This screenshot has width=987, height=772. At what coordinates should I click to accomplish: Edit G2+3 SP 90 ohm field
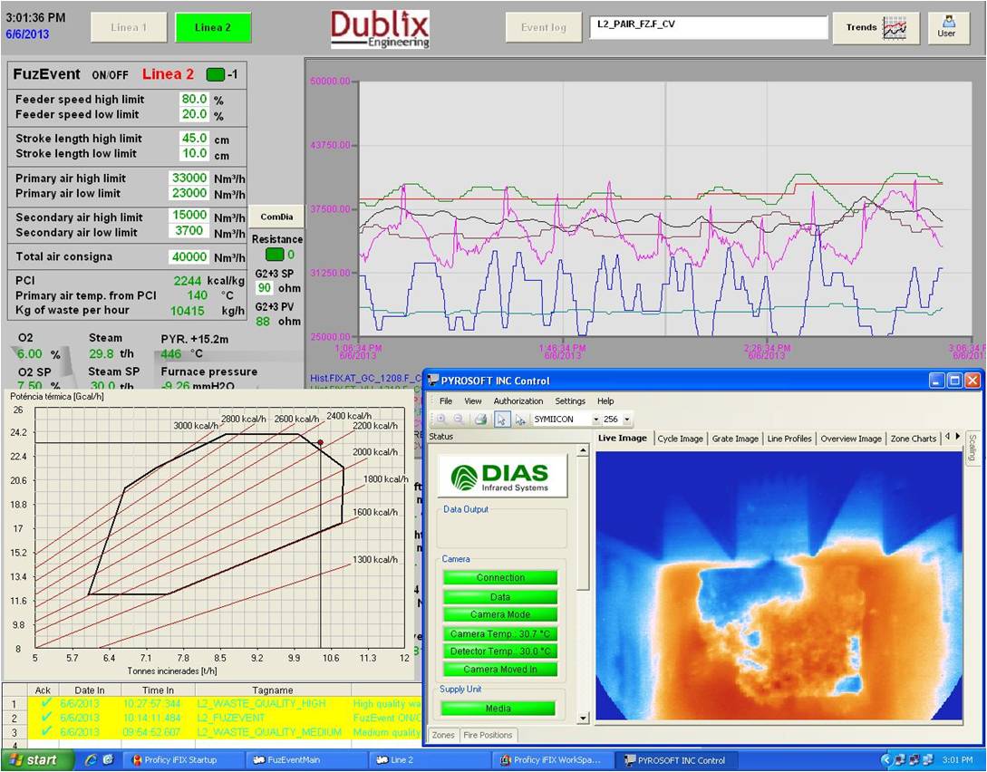[265, 288]
